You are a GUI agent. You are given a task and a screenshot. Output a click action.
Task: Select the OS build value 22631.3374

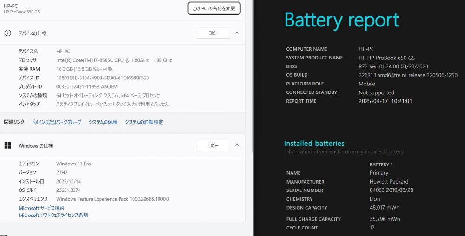click(68, 190)
